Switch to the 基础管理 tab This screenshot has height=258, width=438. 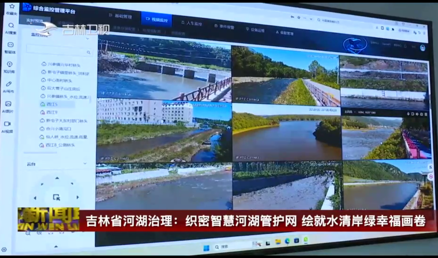click(x=120, y=17)
